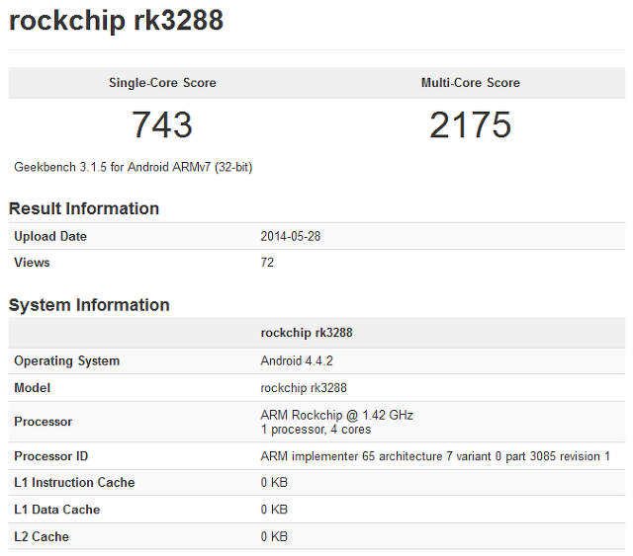Viewport: 633px width, 556px height.
Task: Click the table header 'rockchip rk3288'
Action: (307, 333)
